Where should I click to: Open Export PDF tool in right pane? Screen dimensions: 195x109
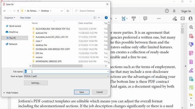[191, 45]
